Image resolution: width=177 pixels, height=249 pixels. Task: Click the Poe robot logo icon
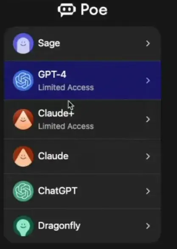tap(67, 10)
